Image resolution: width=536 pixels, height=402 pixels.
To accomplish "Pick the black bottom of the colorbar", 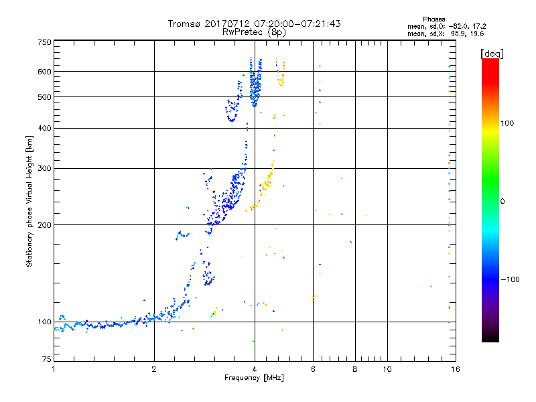I will 490,339.
